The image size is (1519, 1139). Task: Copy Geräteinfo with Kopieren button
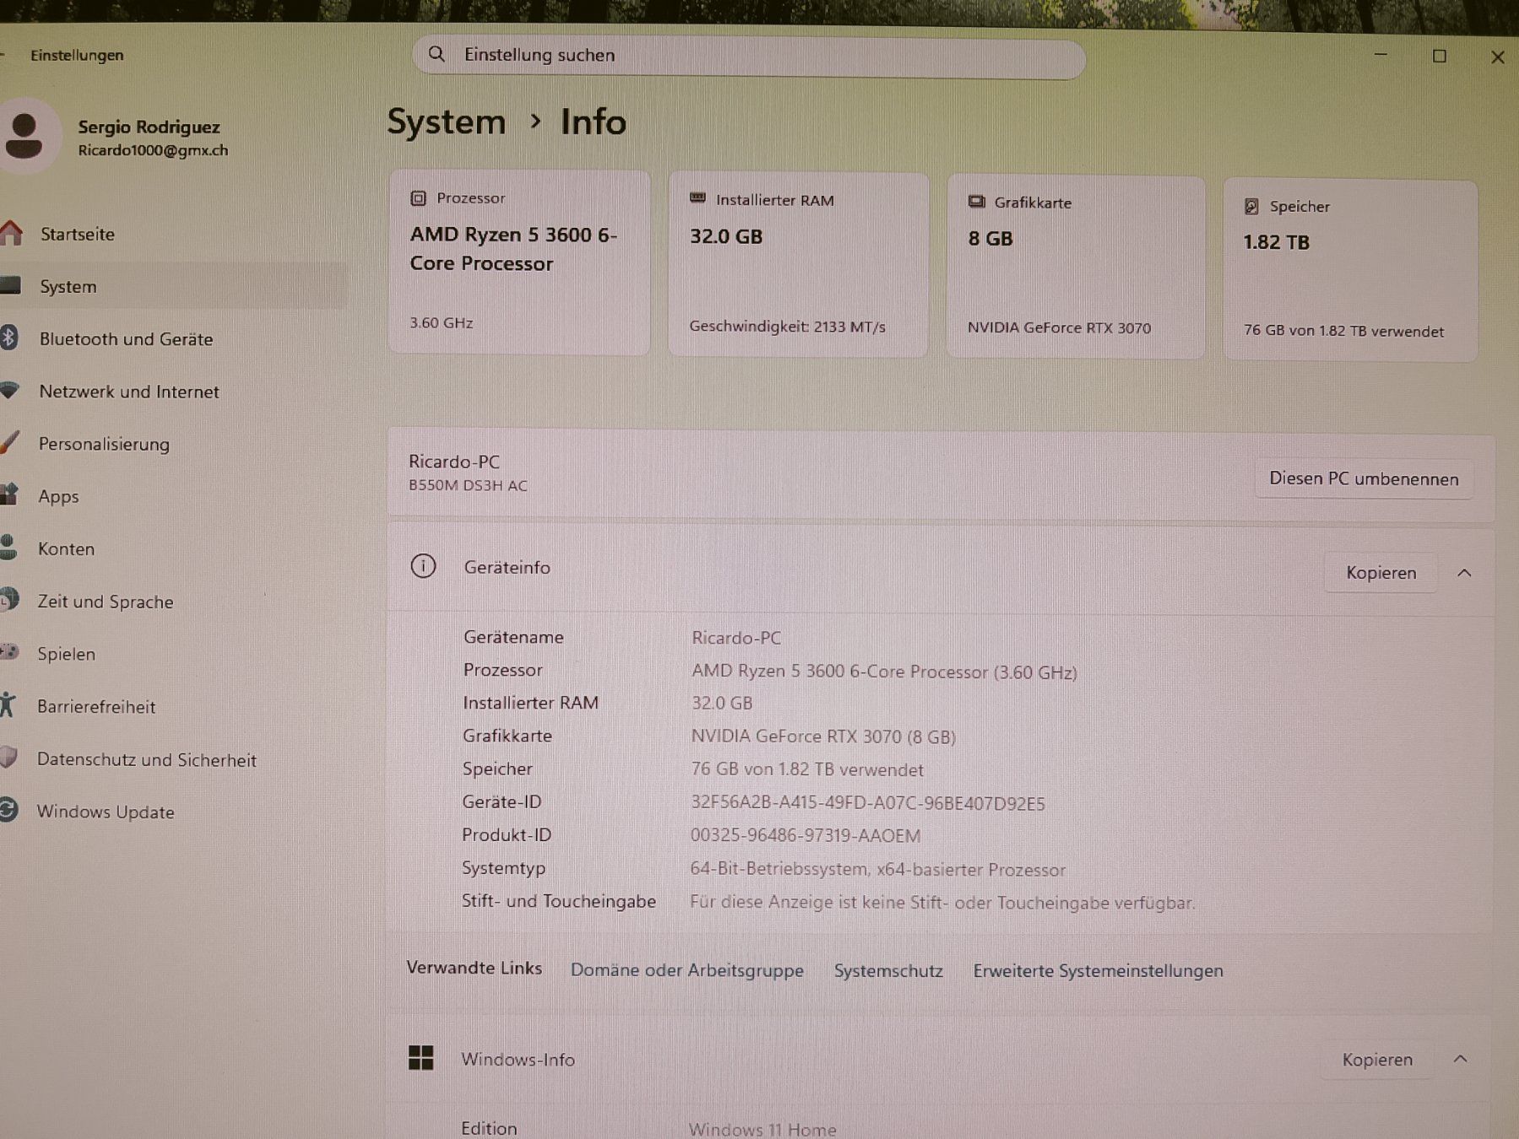coord(1381,572)
